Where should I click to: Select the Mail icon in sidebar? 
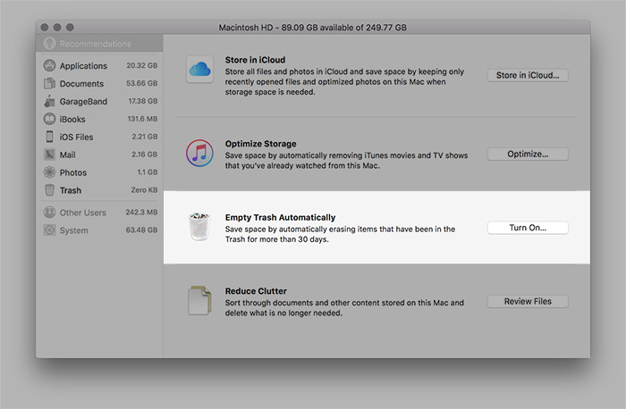[x=50, y=154]
